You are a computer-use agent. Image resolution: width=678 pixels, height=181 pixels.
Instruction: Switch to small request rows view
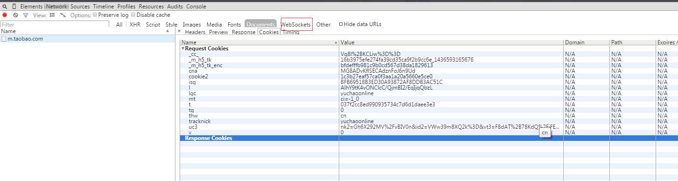click(x=63, y=15)
